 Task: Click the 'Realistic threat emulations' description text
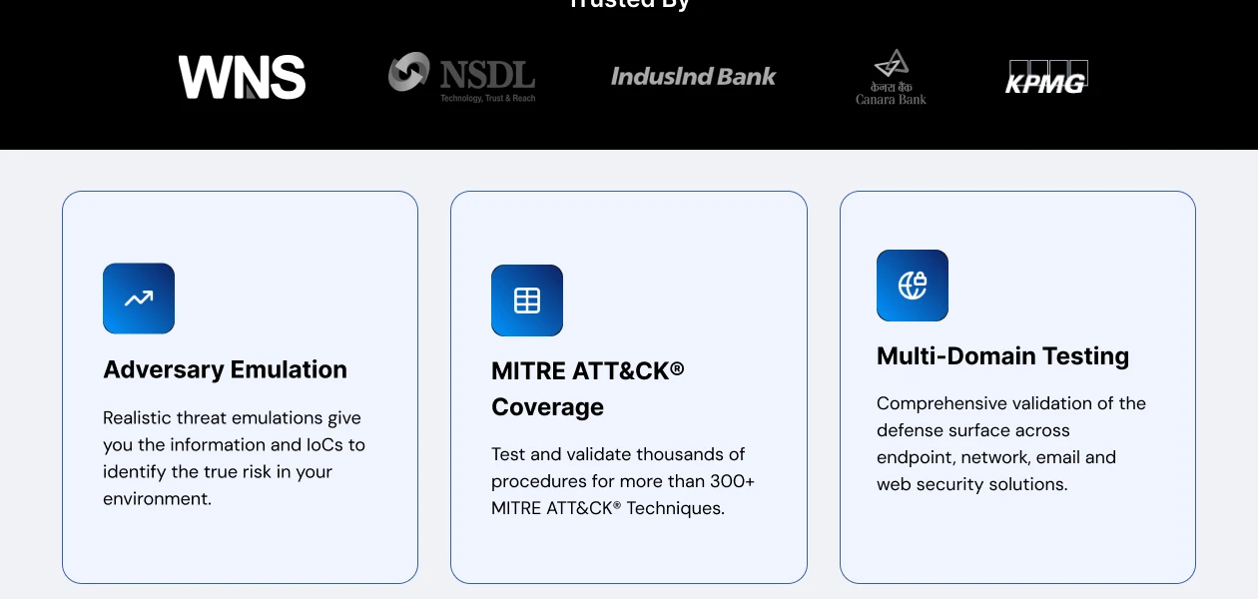coord(234,458)
